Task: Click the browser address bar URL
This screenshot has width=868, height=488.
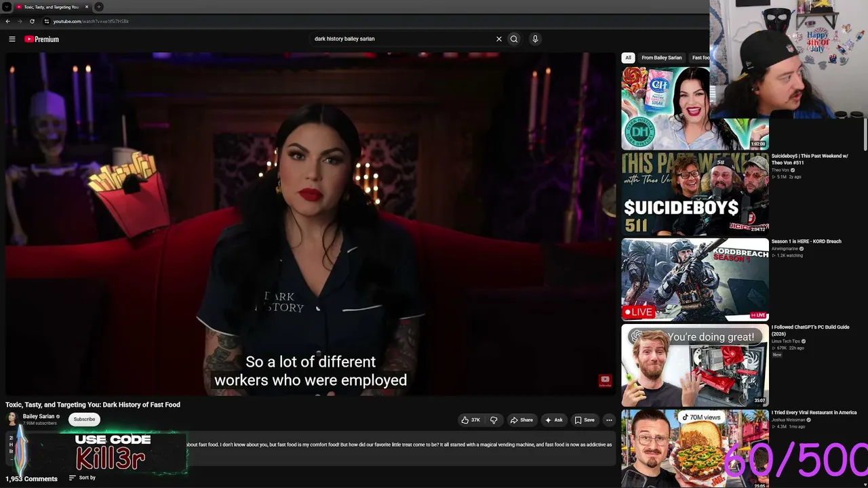Action: click(x=91, y=21)
